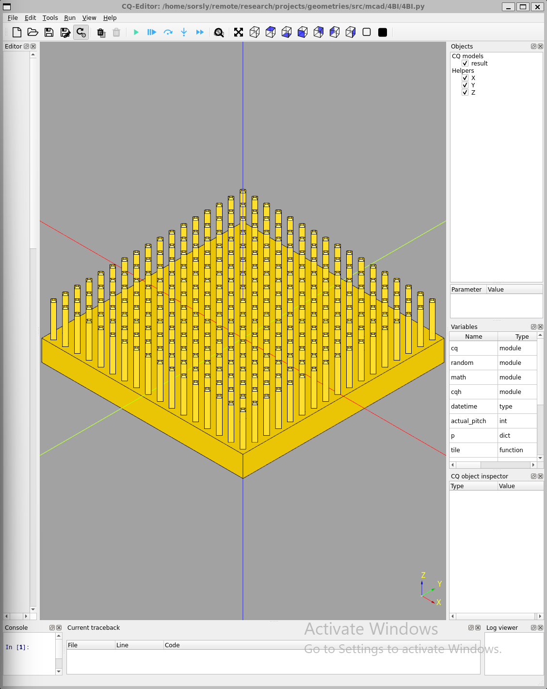Float the Editor panel
547x689 pixels.
(x=27, y=47)
